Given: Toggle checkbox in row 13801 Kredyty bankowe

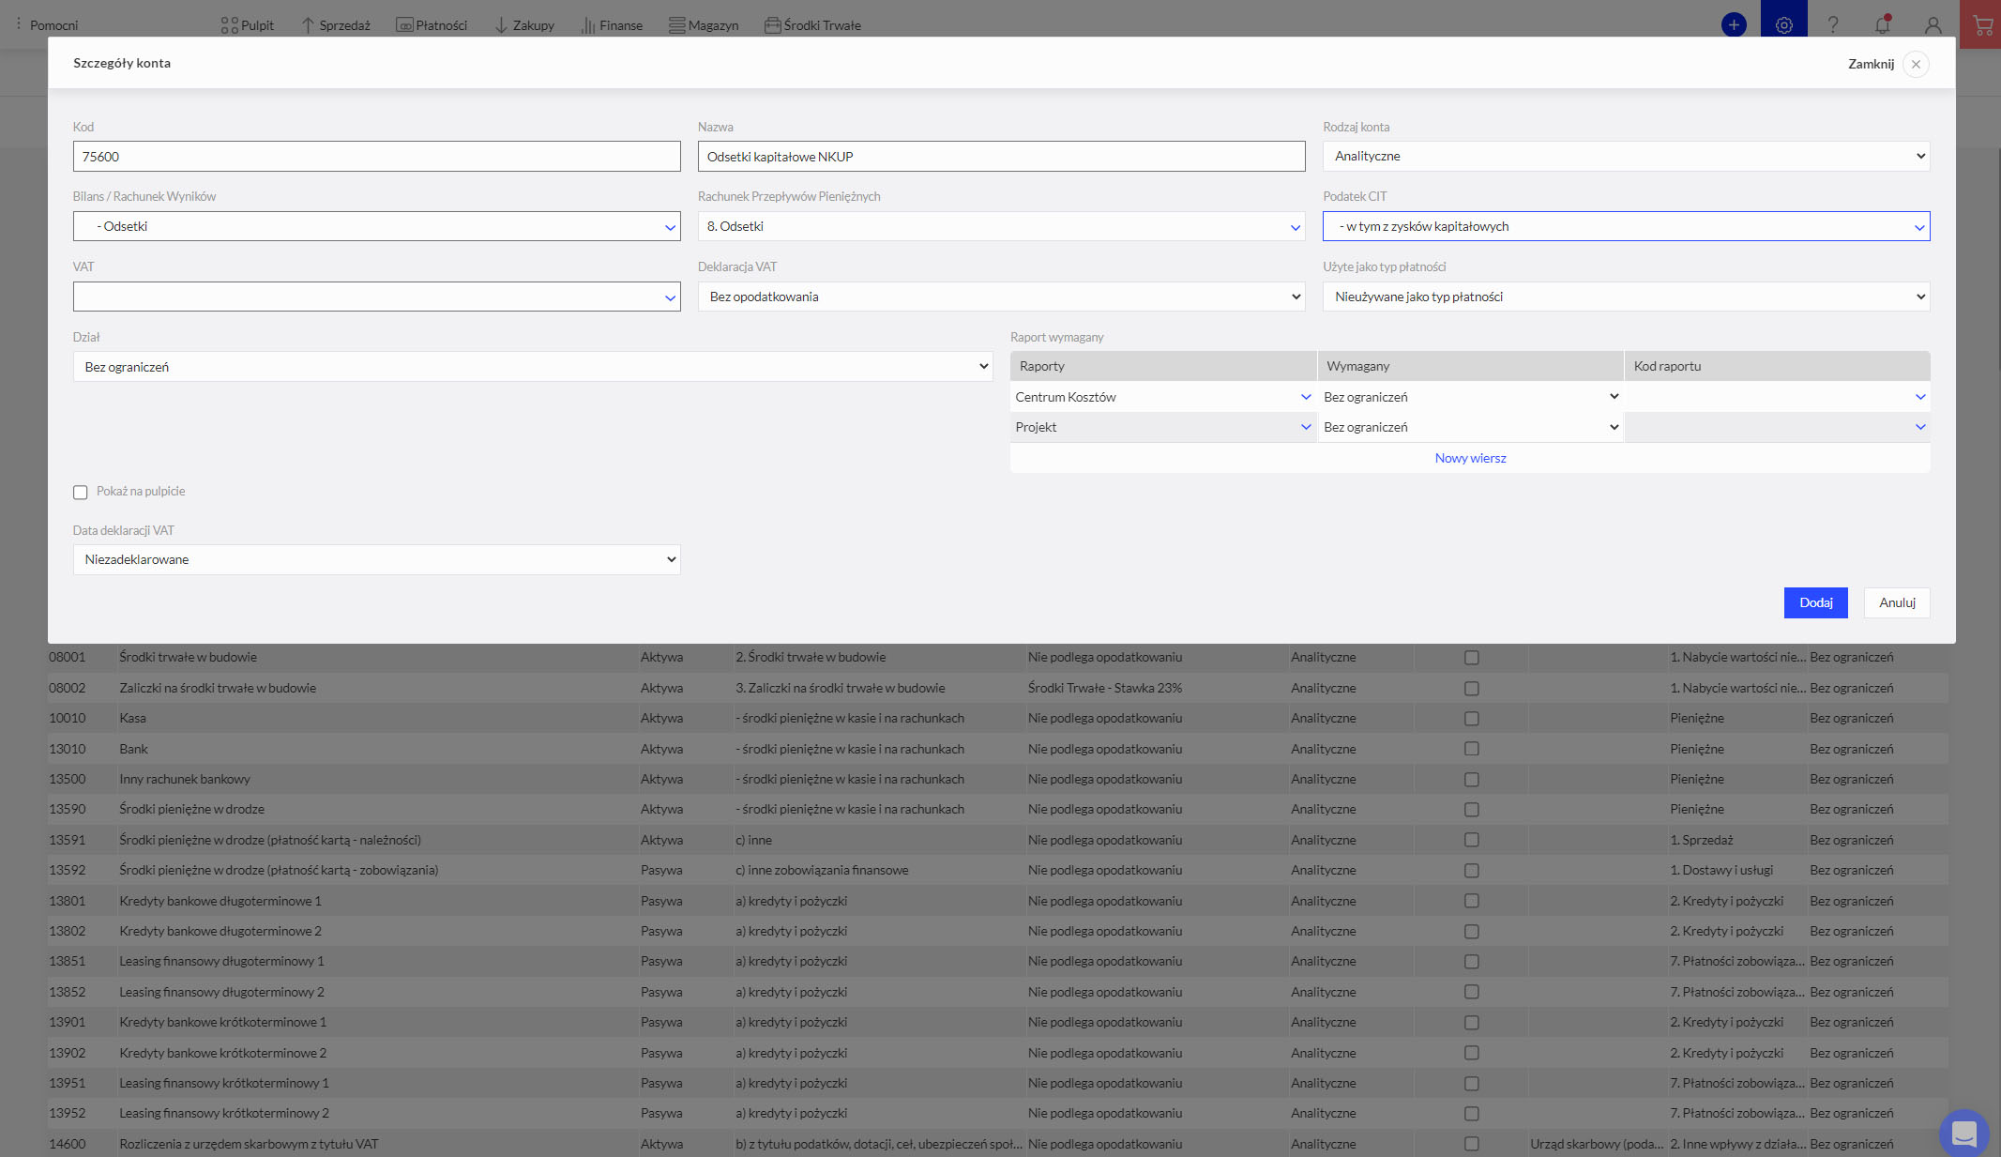Looking at the screenshot, I should pos(1471,901).
